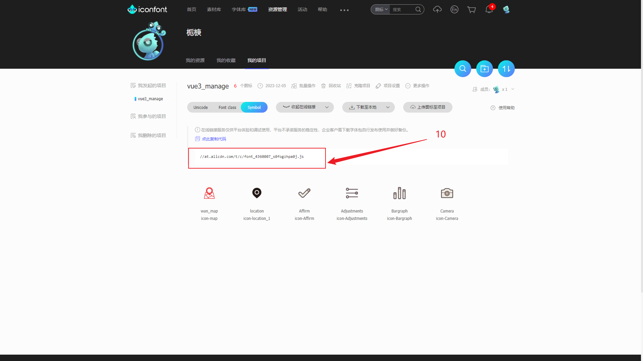
Task: Select the icon-Camera thumbnail
Action: click(x=447, y=193)
